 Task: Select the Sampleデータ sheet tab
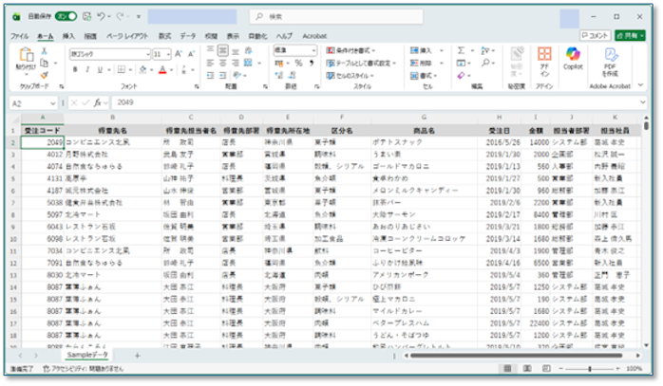click(98, 355)
